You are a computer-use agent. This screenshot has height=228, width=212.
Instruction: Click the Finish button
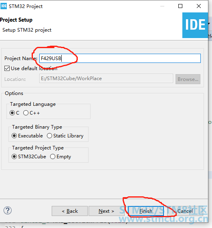[146, 211]
